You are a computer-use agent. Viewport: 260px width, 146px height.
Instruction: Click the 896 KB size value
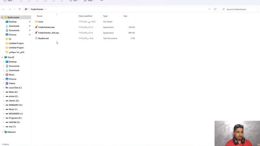132,33
